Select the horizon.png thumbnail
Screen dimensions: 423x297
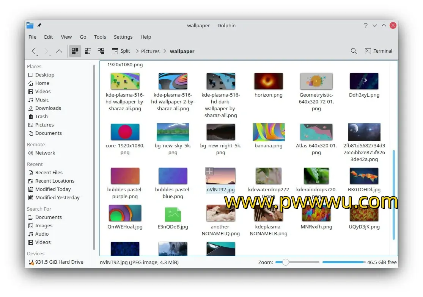[268, 81]
